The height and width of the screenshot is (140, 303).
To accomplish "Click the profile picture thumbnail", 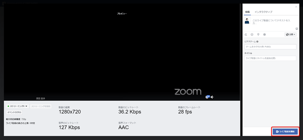I will tap(247, 21).
